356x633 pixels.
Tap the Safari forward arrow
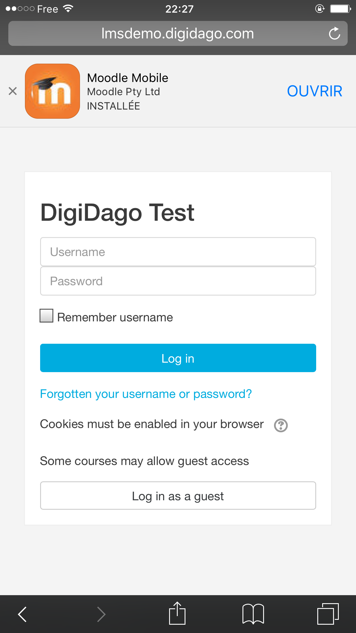coord(101,614)
